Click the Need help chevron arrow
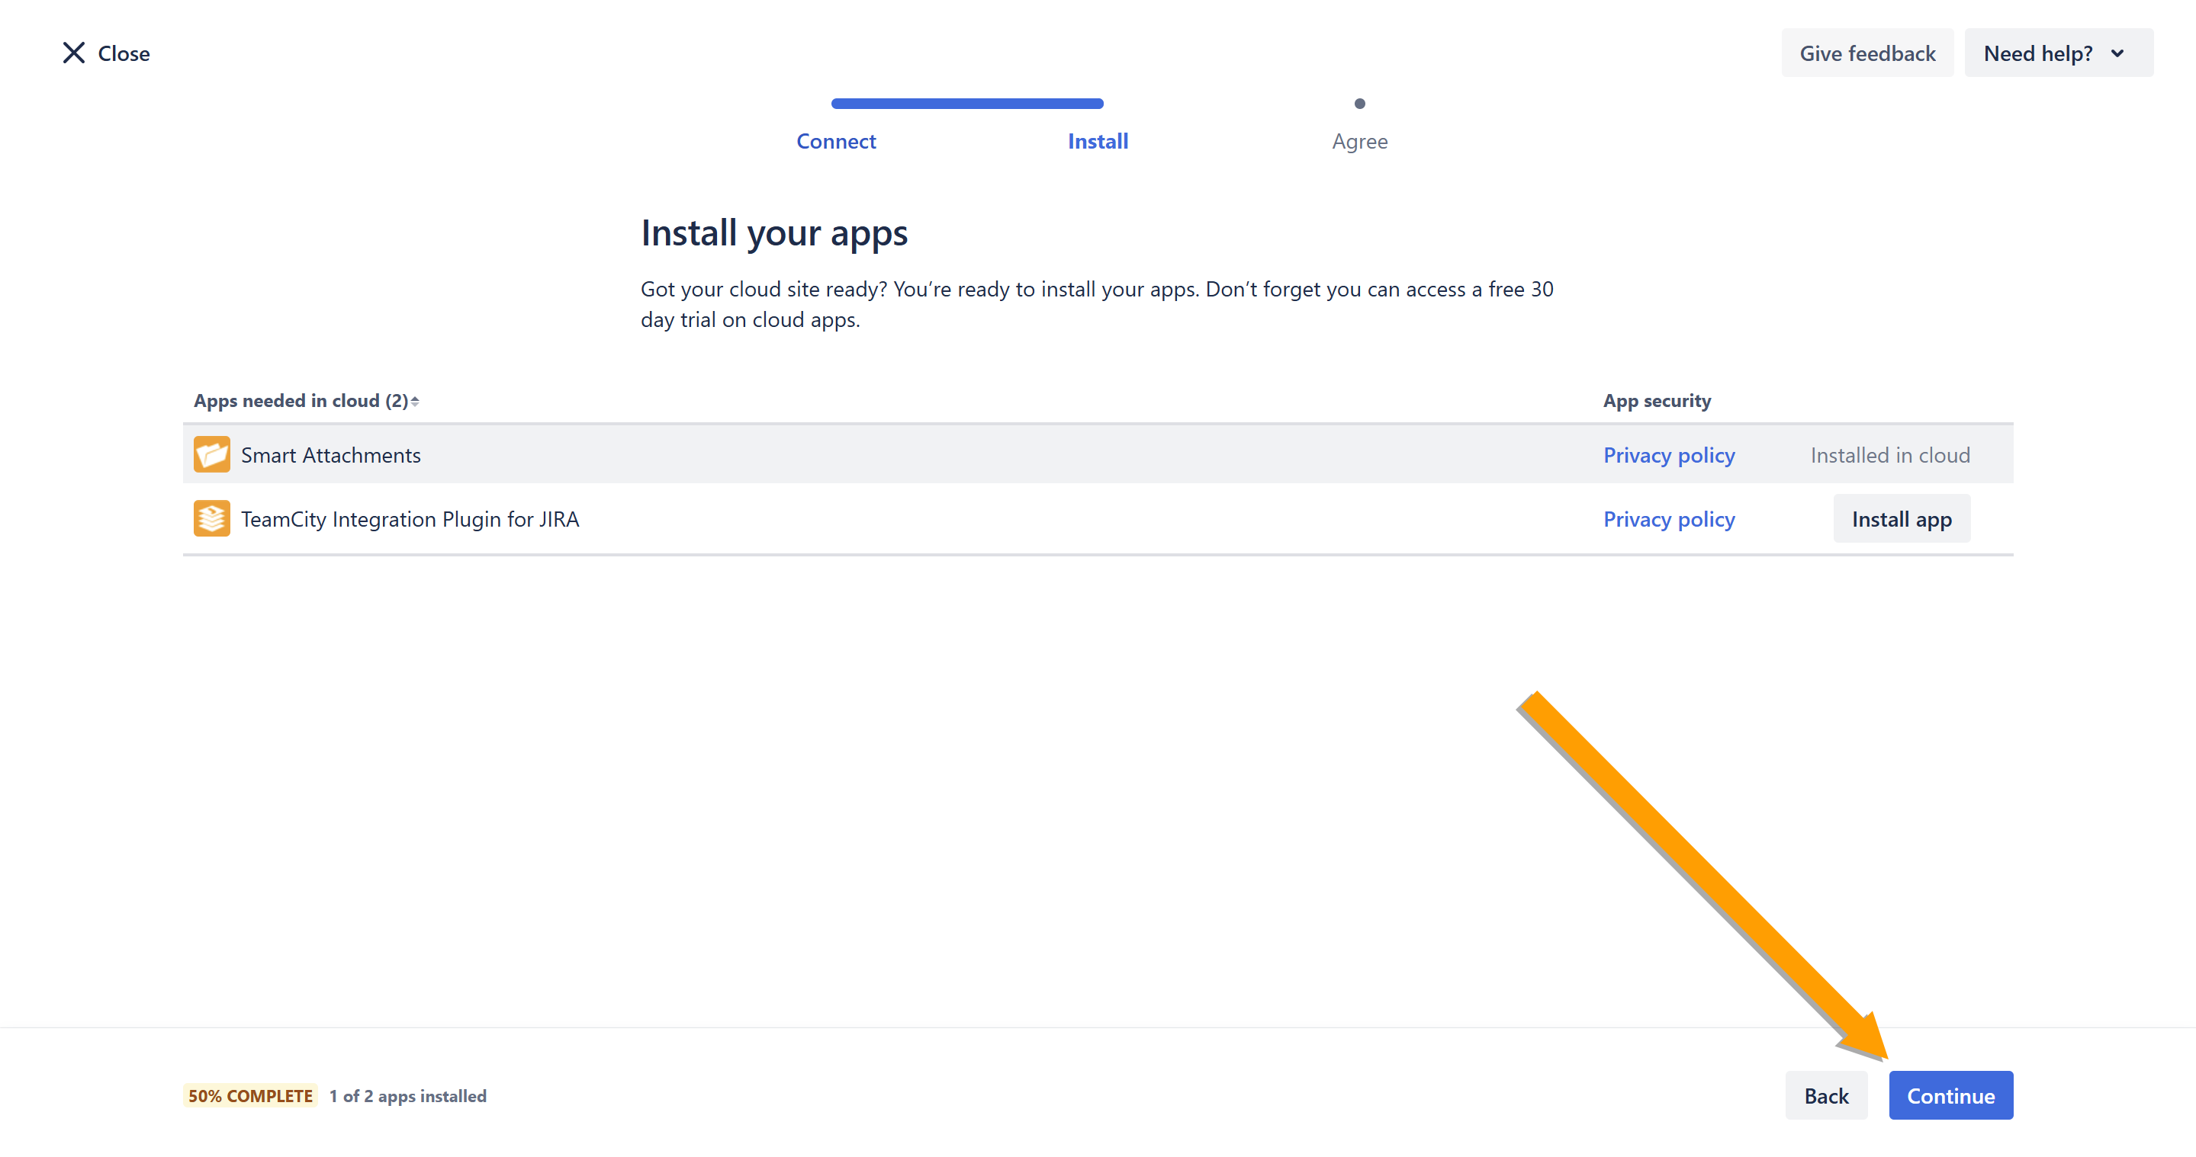This screenshot has width=2196, height=1157. tap(2117, 53)
